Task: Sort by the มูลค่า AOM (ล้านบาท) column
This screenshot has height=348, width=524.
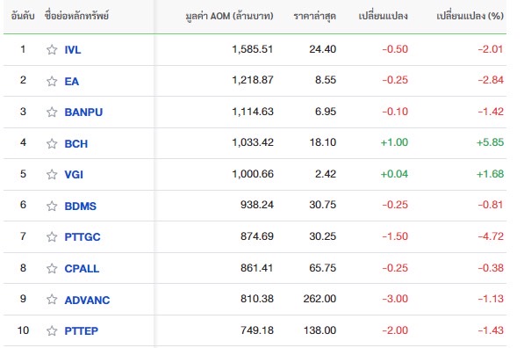Action: pyautogui.click(x=229, y=16)
